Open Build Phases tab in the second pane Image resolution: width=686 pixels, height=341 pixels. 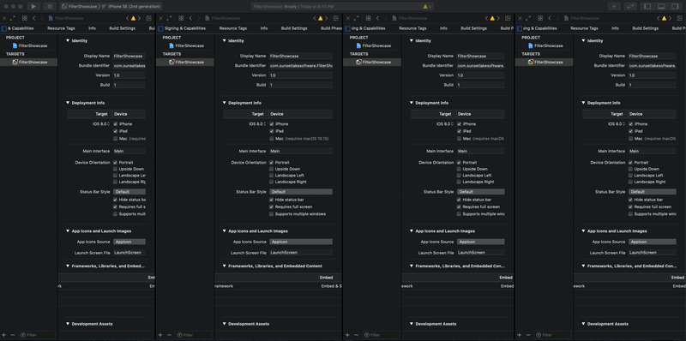pyautogui.click(x=331, y=28)
